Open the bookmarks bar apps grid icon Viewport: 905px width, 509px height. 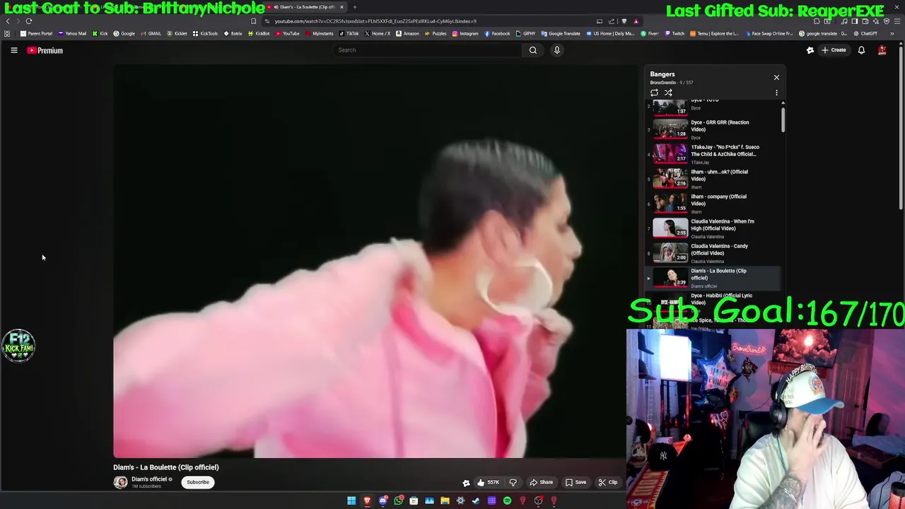(x=7, y=33)
